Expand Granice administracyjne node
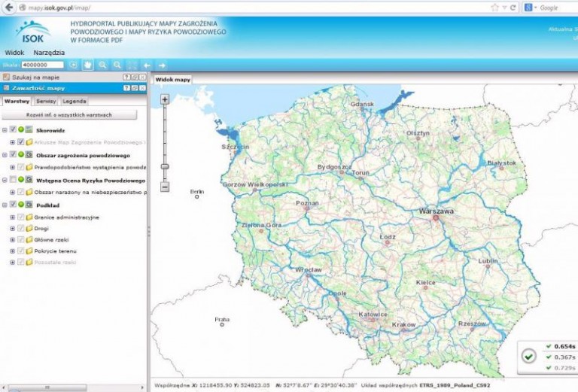Viewport: 578px width, 392px height. click(x=13, y=217)
